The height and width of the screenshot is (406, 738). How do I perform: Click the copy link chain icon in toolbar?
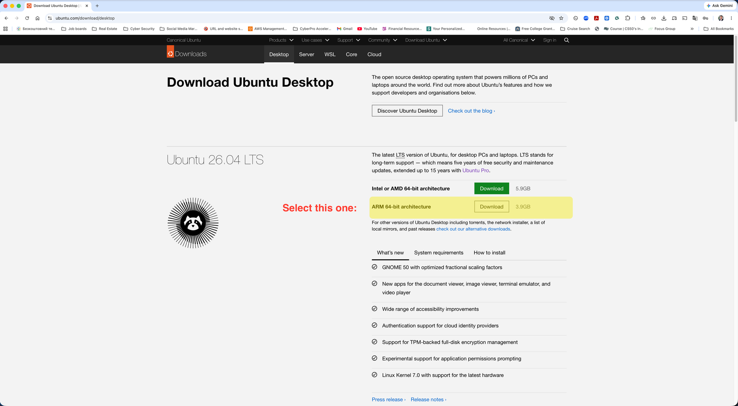pyautogui.click(x=653, y=18)
